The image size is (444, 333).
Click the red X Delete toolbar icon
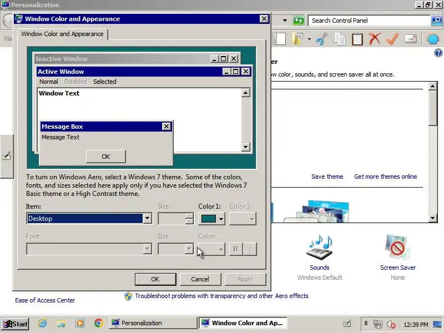pyautogui.click(x=375, y=38)
